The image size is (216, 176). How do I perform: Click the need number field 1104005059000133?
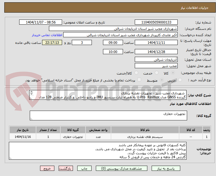[156, 22]
